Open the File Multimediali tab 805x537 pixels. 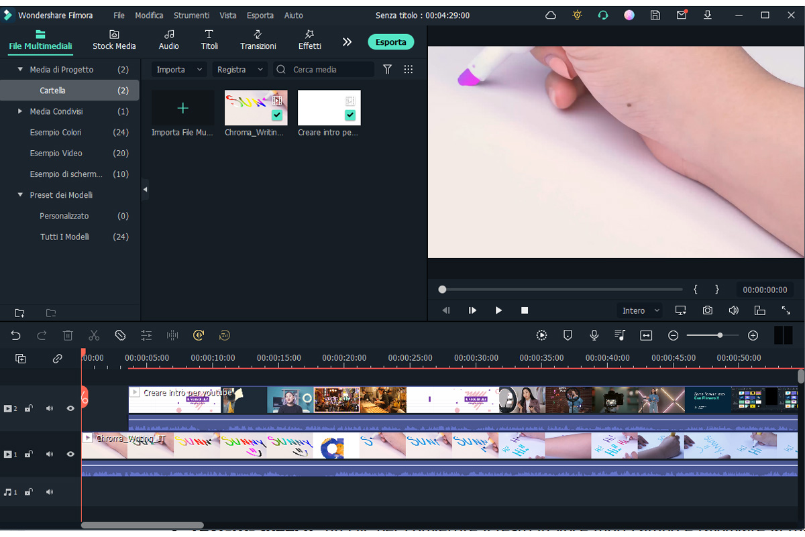click(40, 40)
